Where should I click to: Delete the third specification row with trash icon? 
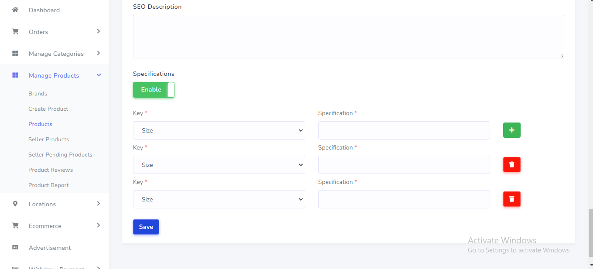coord(511,199)
